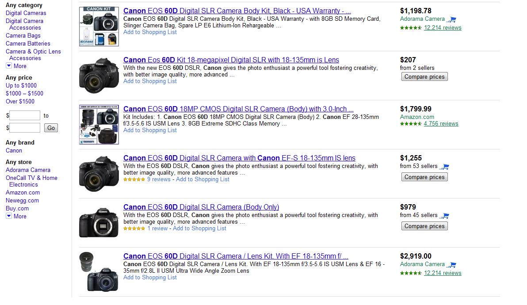This screenshot has height=305, width=527.
Task: Click thumbnail of $207 Canon Eos 60D Kit
Action: point(99,76)
